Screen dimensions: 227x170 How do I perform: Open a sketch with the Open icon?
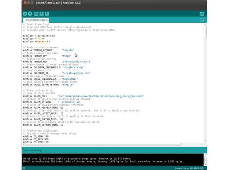pos(41,14)
